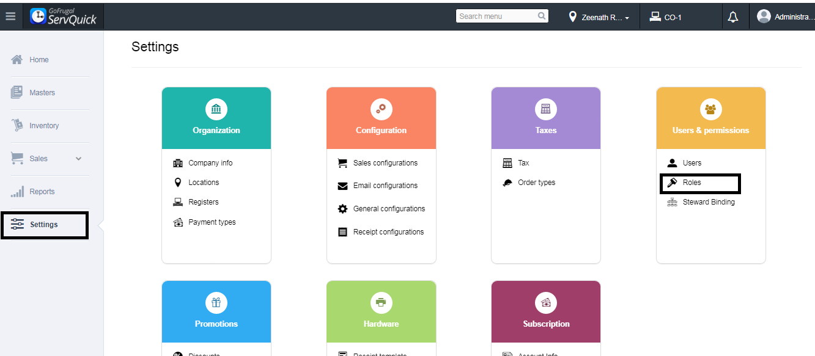Screen dimensions: 815x356
Task: Click the General configurations gear icon
Action: [342, 209]
